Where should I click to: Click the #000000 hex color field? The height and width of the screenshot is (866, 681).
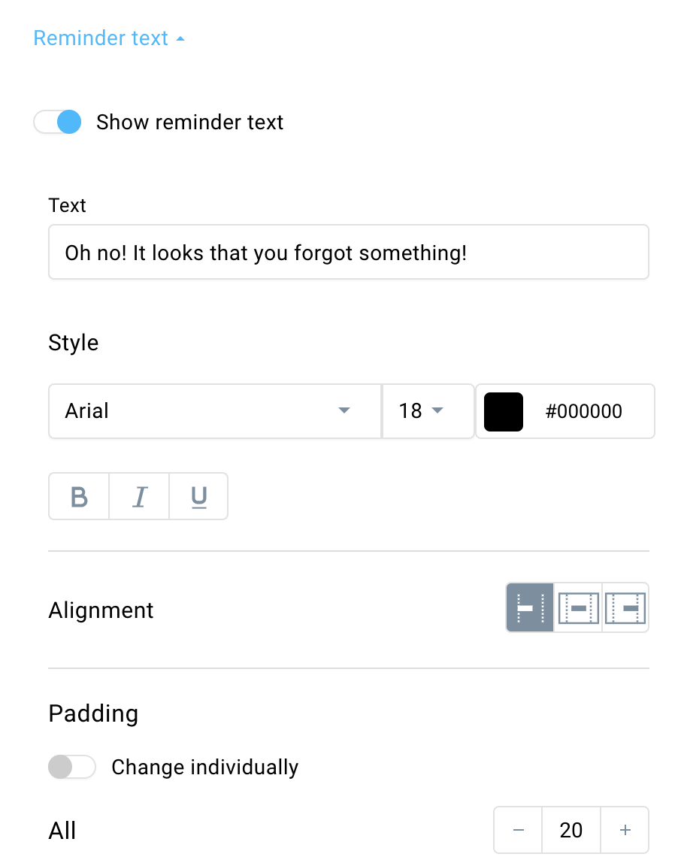coord(584,411)
